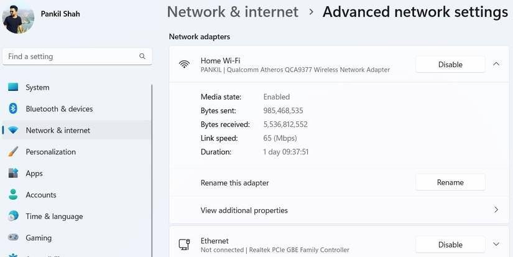This screenshot has height=257, width=513.
Task: Open View additional properties chevron
Action: (496, 210)
